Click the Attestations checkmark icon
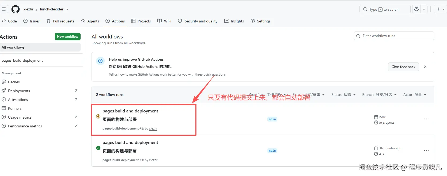Viewport: 447px width, 176px height. click(x=4, y=99)
